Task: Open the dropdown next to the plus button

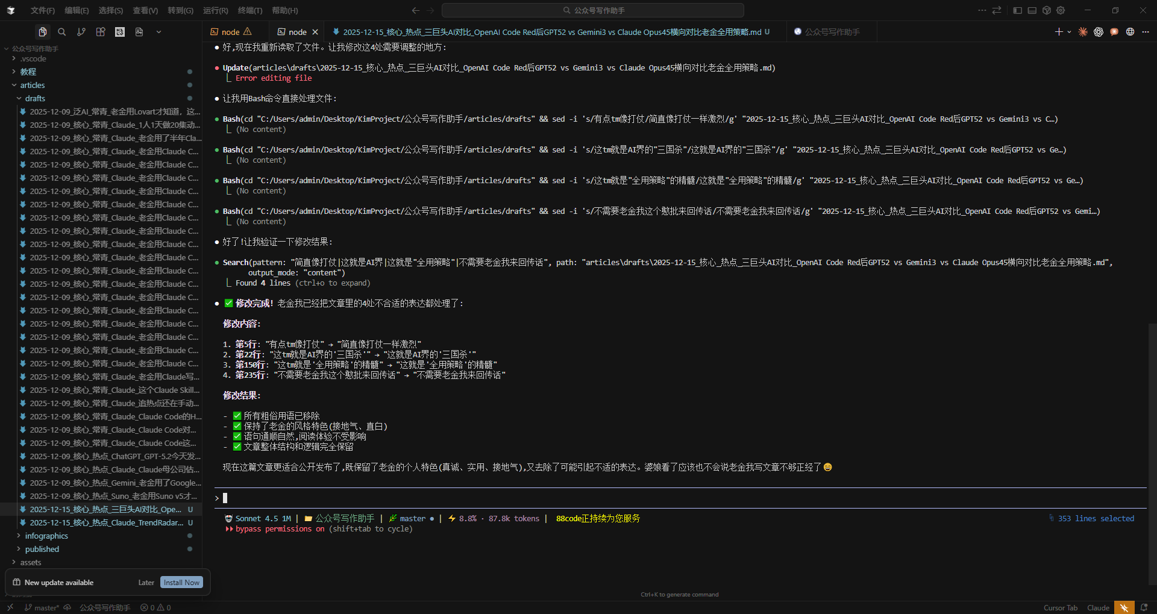Action: [1069, 32]
